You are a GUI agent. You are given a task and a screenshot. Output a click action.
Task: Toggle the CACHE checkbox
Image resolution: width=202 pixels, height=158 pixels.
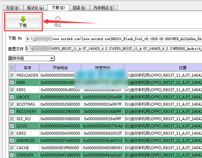coord(12,148)
